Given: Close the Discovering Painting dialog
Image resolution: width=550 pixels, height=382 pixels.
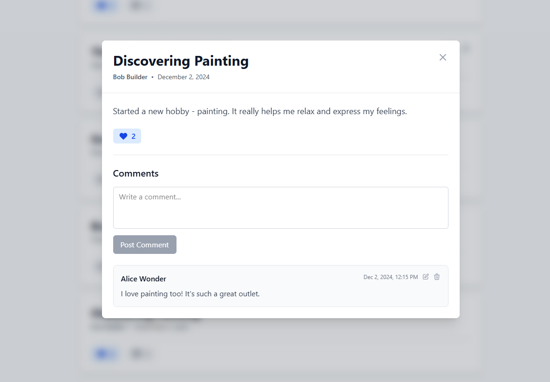Looking at the screenshot, I should (x=442, y=57).
